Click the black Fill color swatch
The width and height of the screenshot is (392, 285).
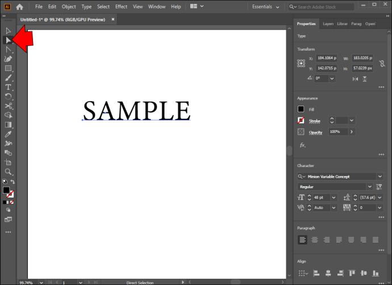coord(301,109)
